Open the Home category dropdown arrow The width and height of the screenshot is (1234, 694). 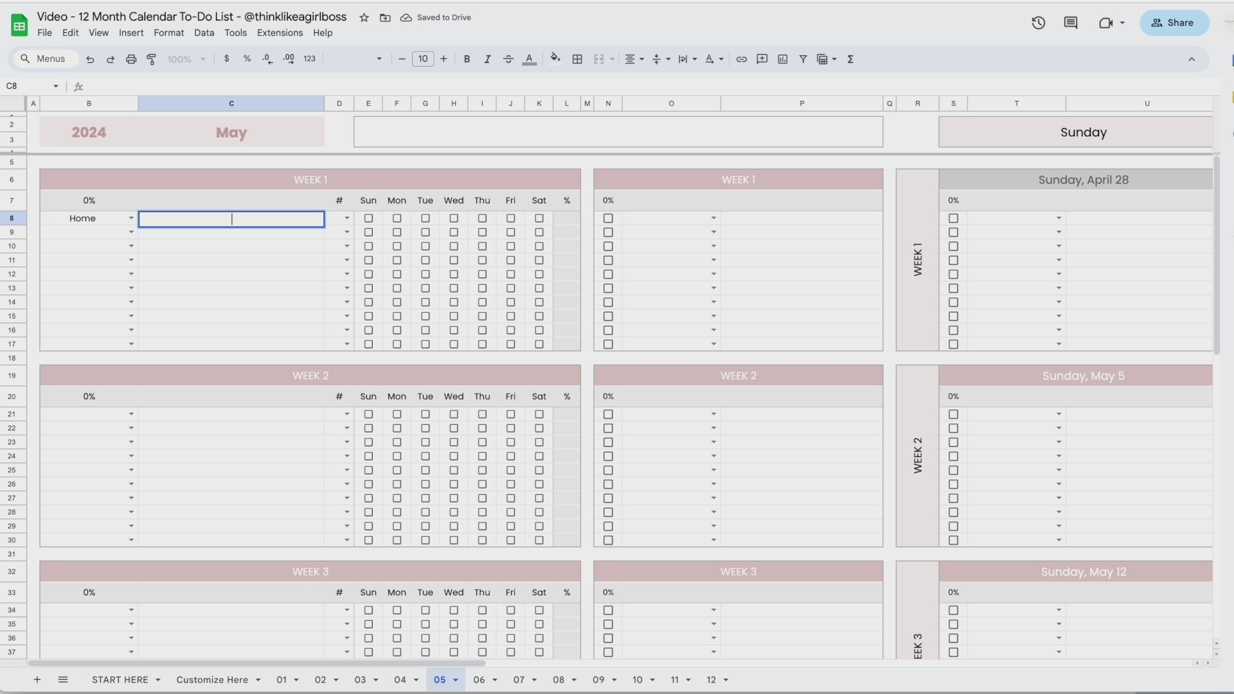pyautogui.click(x=131, y=218)
